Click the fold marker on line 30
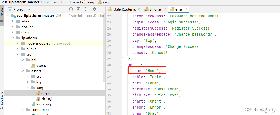The height and width of the screenshot is (115, 280). 122,65
